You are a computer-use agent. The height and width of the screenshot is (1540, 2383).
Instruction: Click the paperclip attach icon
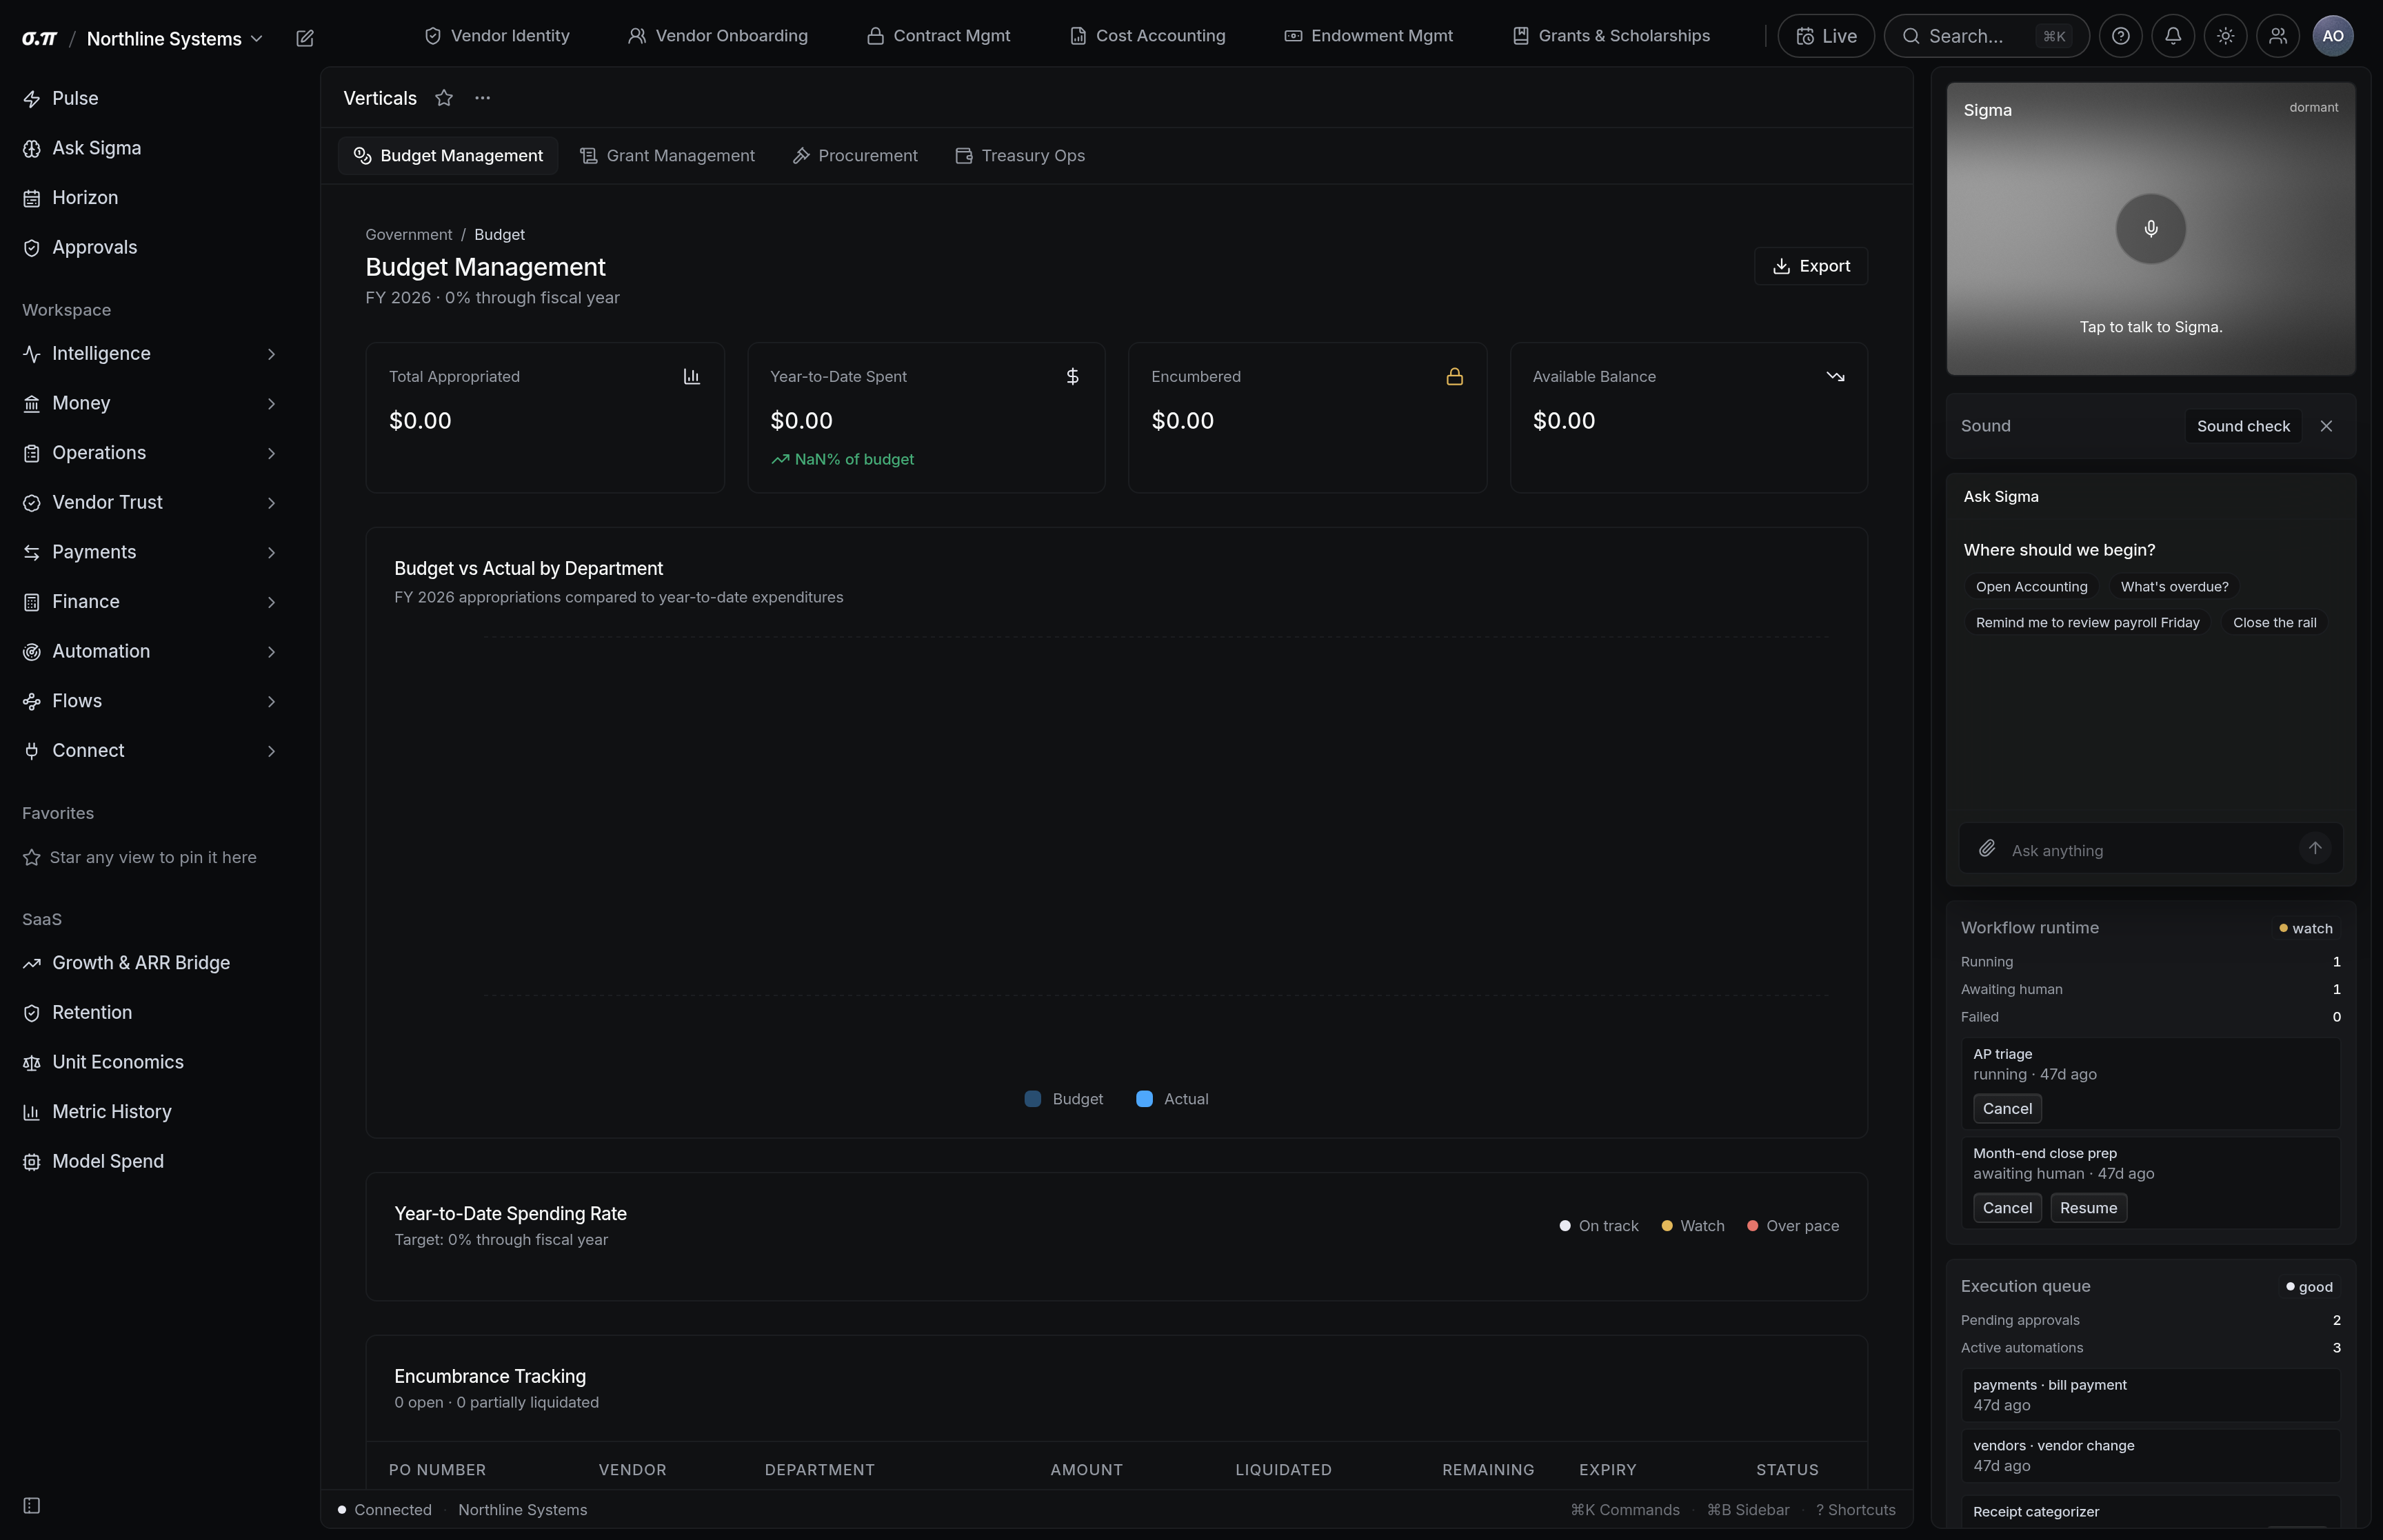(x=1987, y=848)
